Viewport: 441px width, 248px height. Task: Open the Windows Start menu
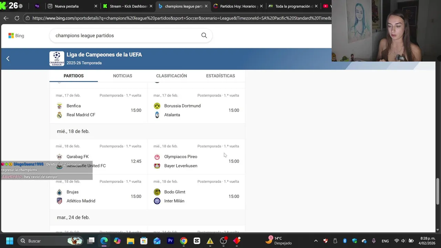(x=10, y=241)
